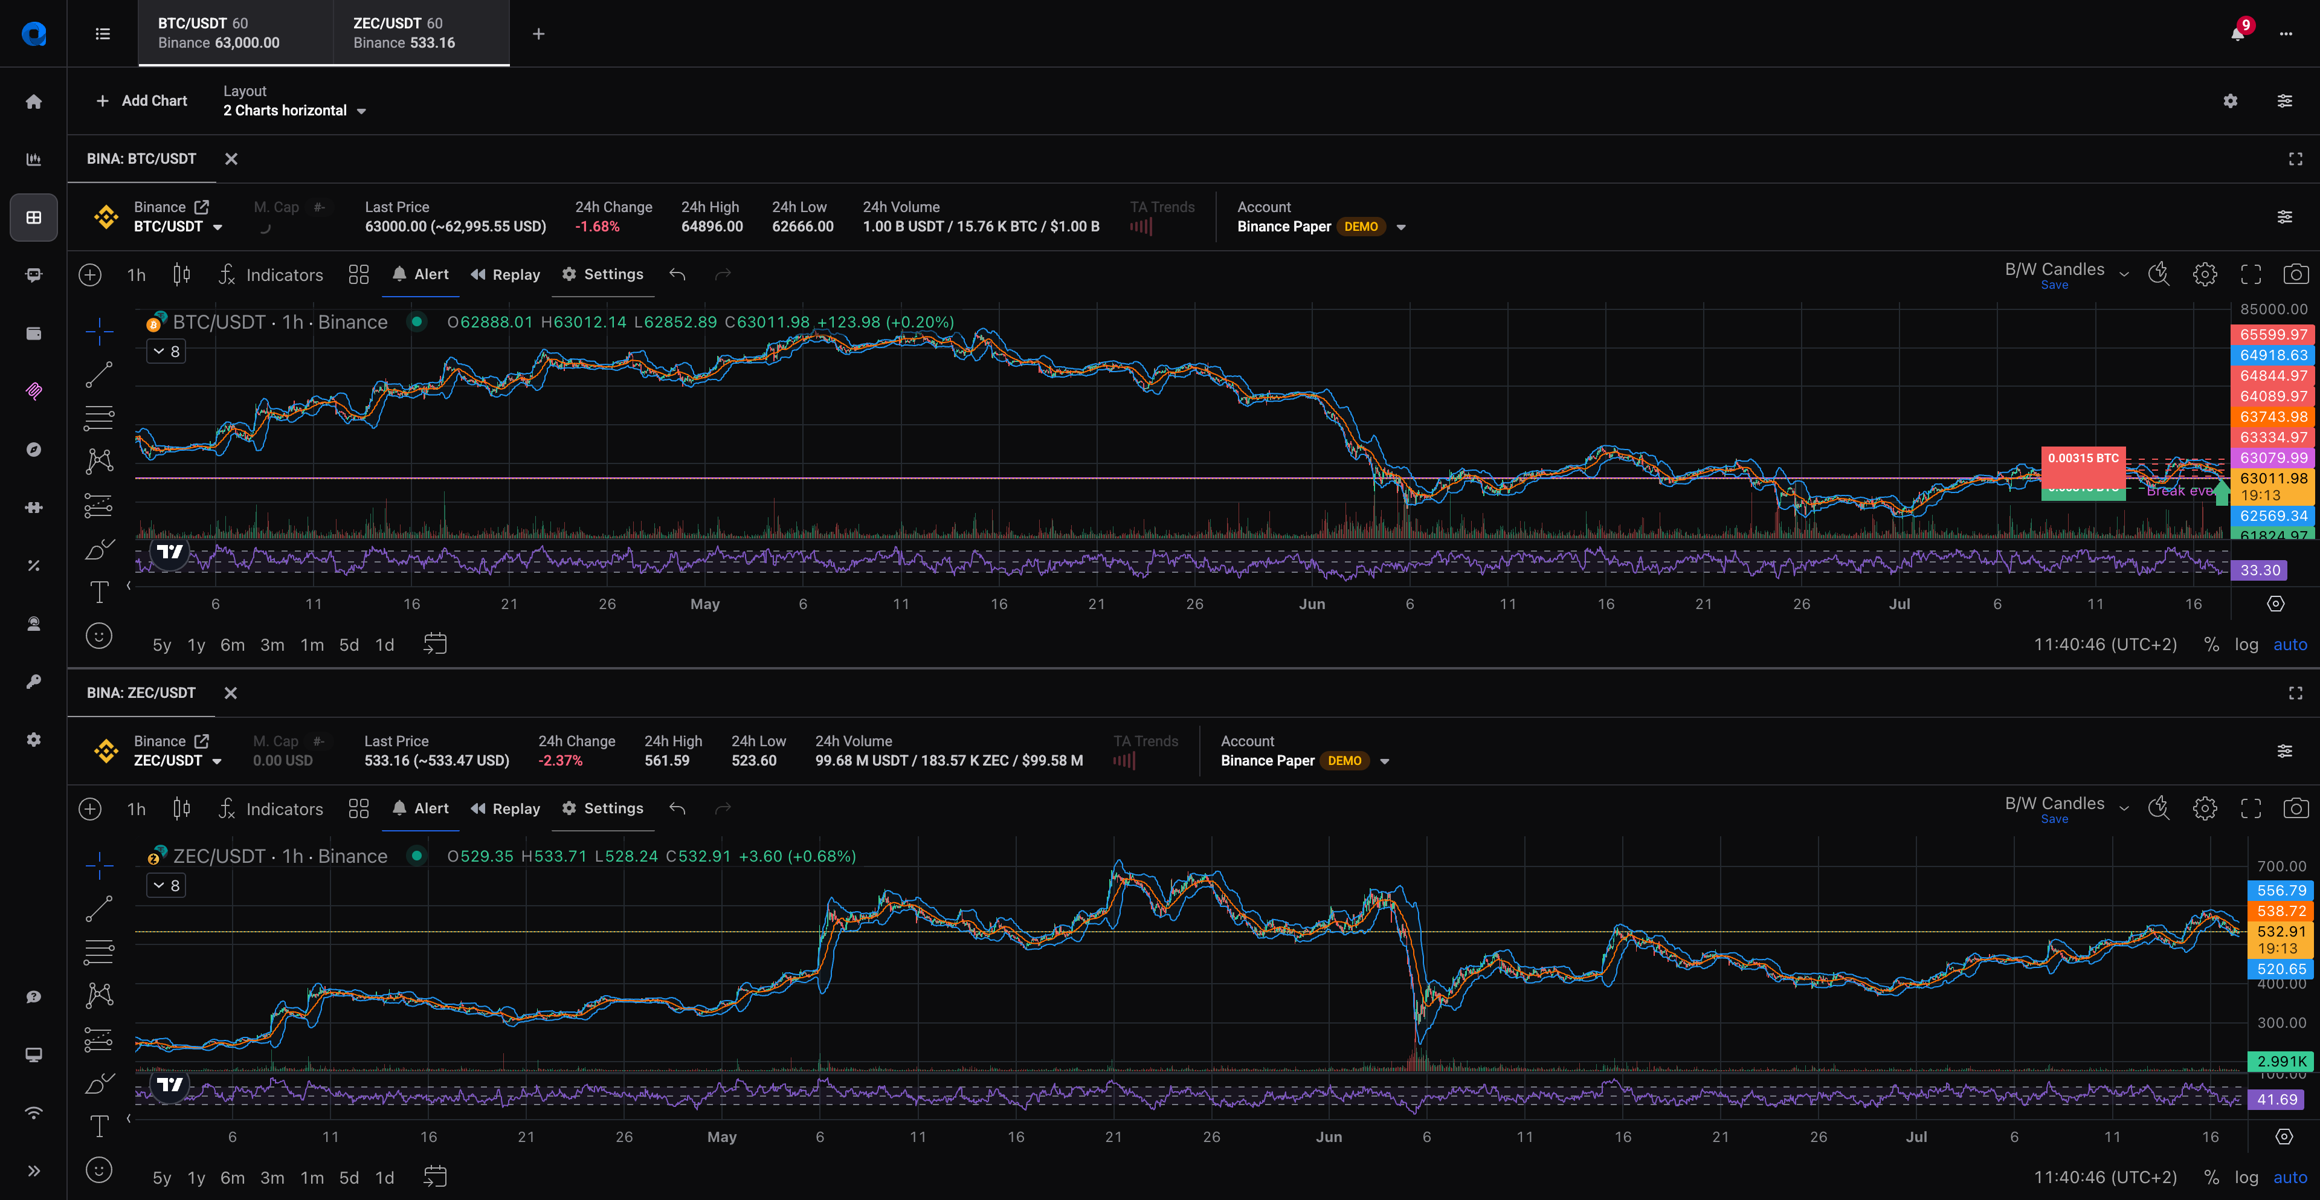The width and height of the screenshot is (2320, 1200).
Task: Collapse the 8 indicators legend in BTC chart
Action: [167, 351]
